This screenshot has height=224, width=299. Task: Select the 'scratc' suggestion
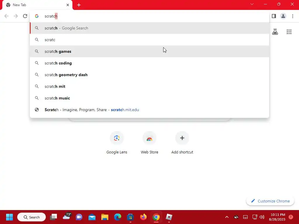149,40
